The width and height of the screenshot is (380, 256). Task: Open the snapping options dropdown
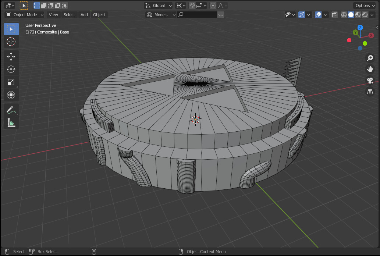tap(201, 6)
